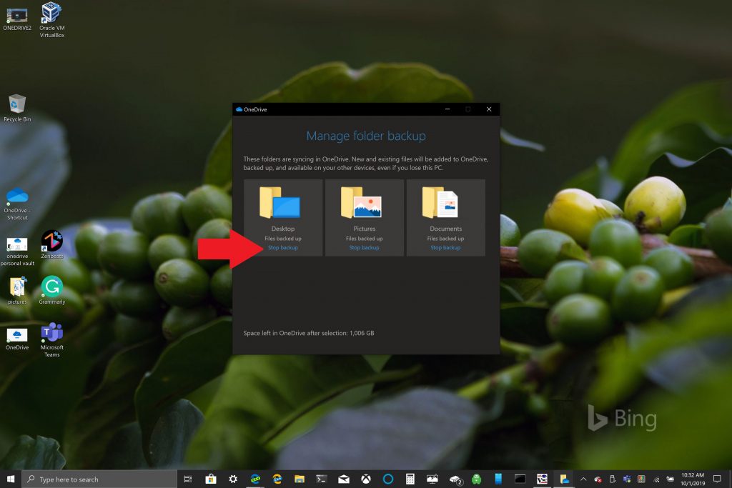Viewport: 732px width, 488px height.
Task: Click the 'Manage folder backup' heading
Action: click(366, 136)
